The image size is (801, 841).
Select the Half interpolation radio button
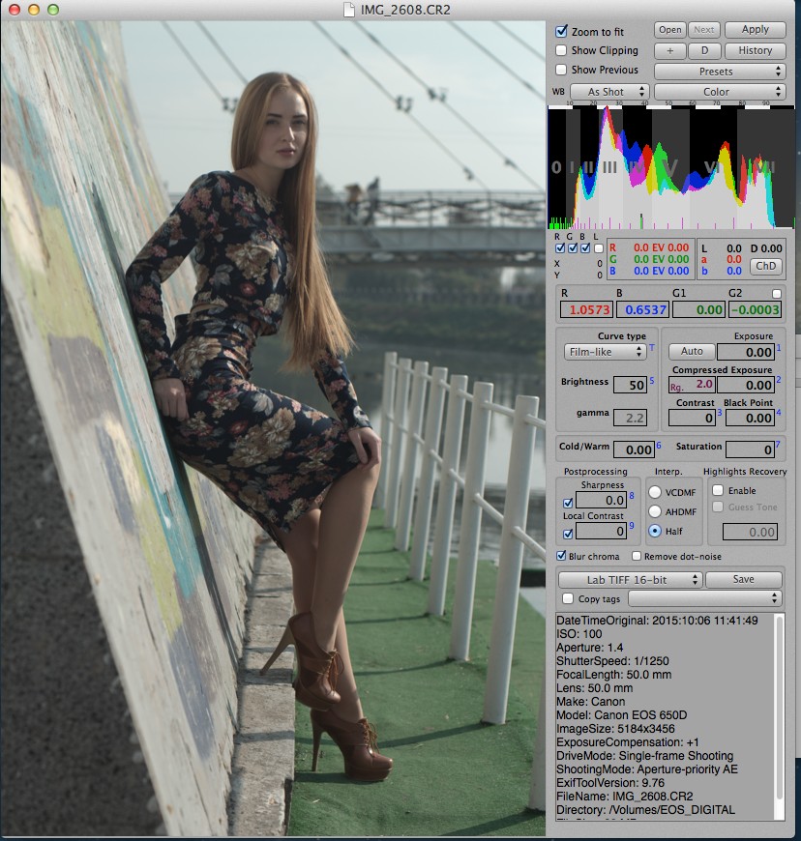(654, 531)
